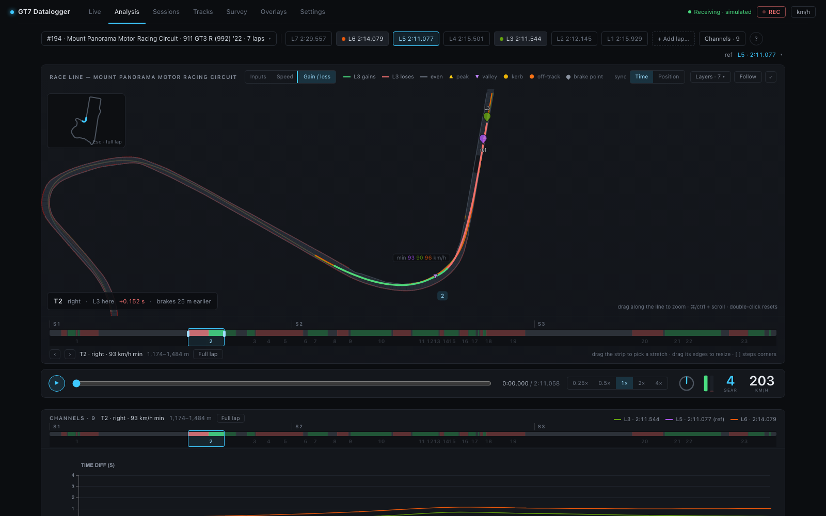
Task: Set playback speed to 2x
Action: (642, 383)
